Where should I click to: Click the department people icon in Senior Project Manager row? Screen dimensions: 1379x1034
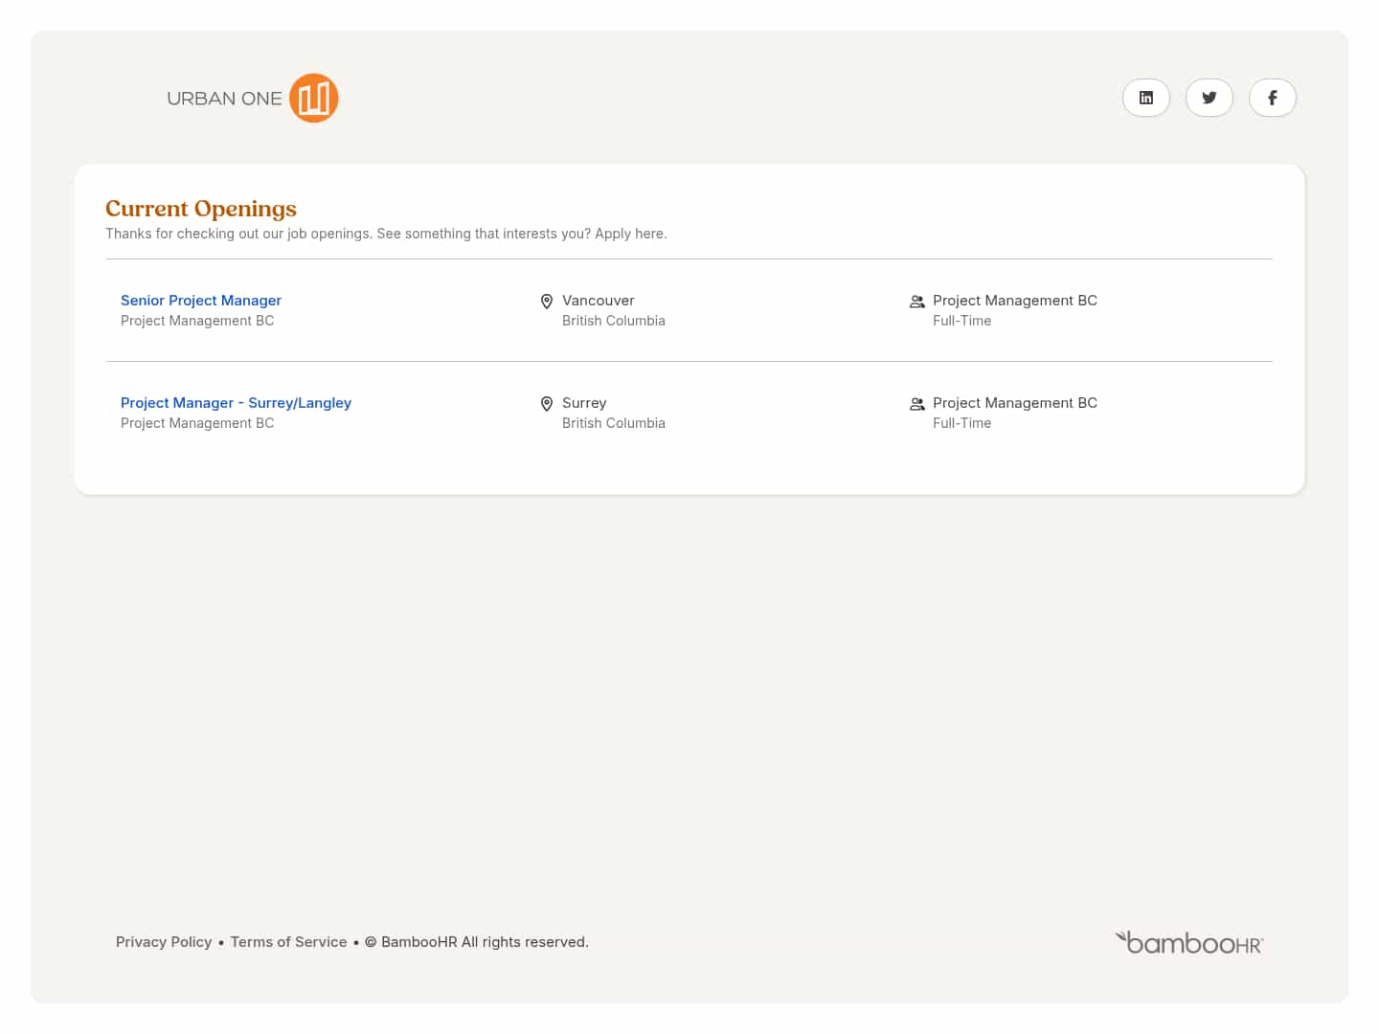pos(916,302)
